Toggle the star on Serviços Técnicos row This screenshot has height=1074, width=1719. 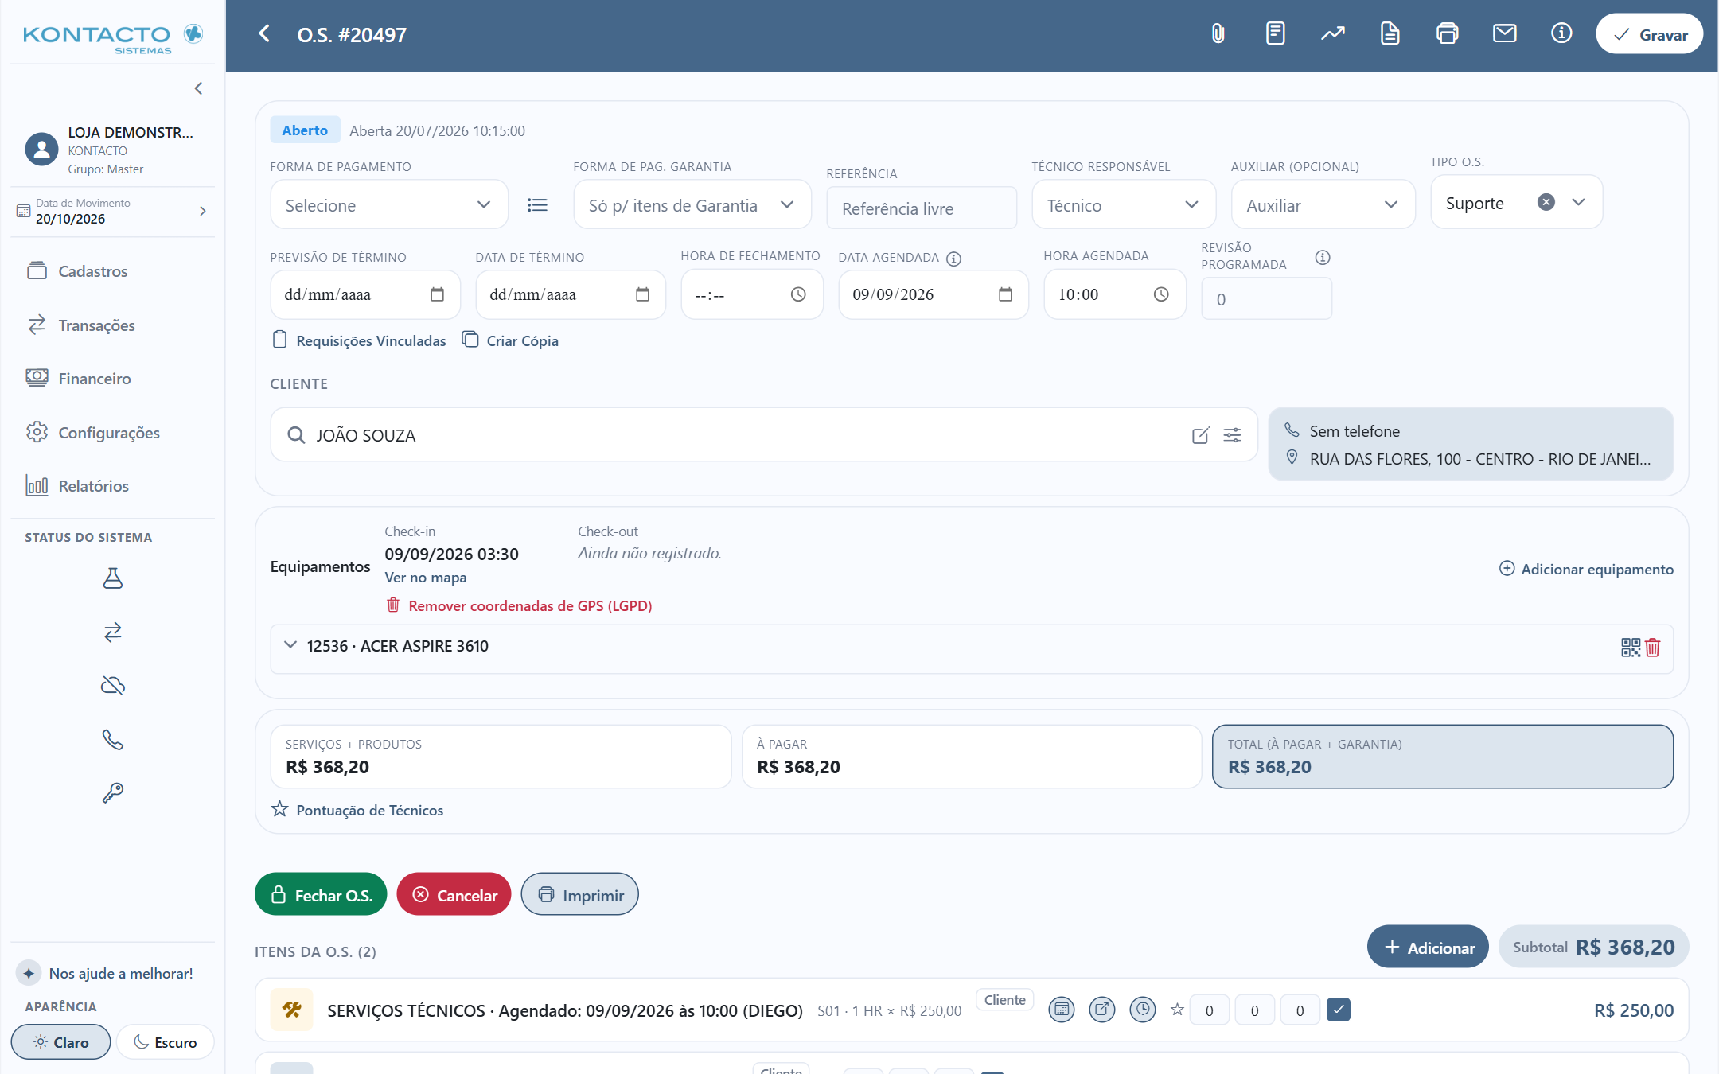(1177, 1010)
